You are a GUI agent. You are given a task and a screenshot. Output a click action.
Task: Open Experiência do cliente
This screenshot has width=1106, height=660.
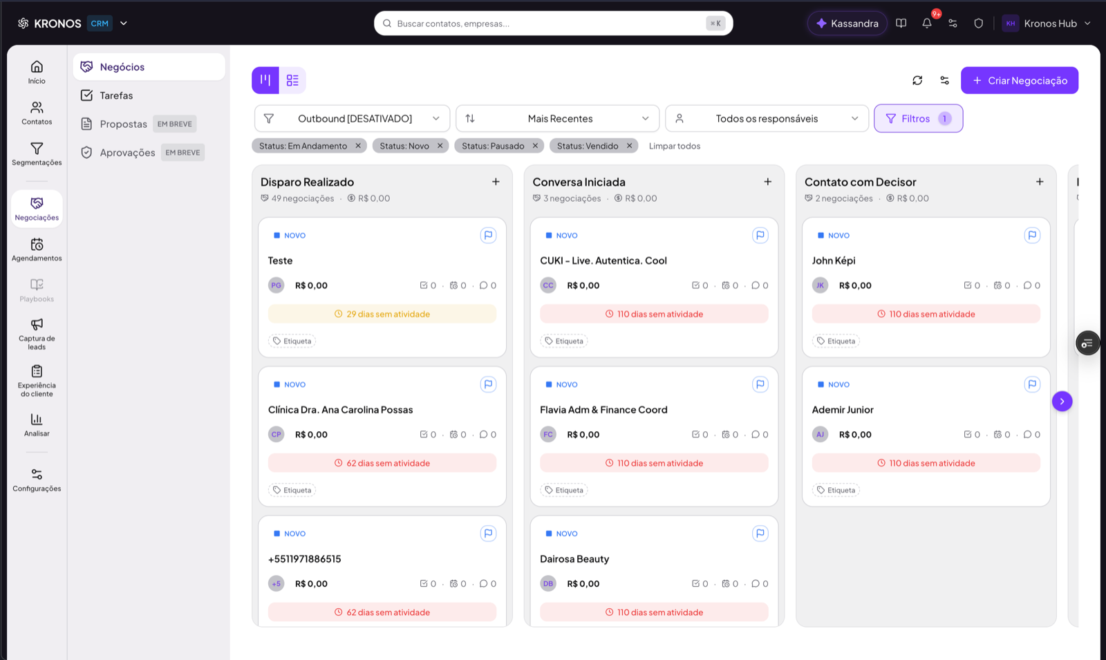[37, 381]
